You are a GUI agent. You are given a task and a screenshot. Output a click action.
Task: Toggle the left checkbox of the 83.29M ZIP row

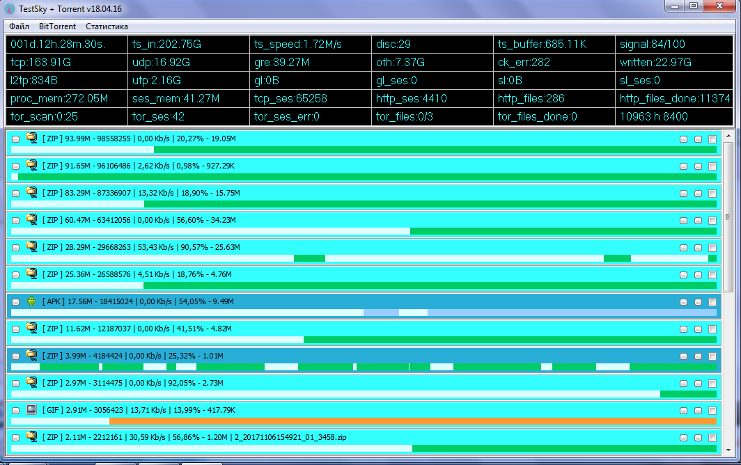point(16,193)
